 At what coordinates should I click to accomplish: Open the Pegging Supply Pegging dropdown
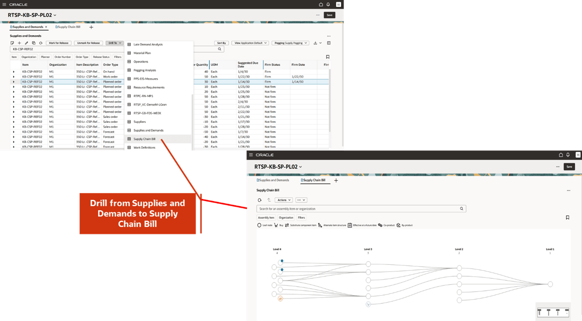290,43
